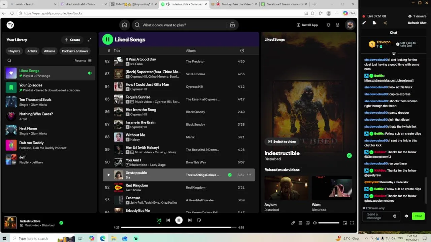Open new browser tab plus button
Viewport: 431px width, 242px height.
point(314,4)
